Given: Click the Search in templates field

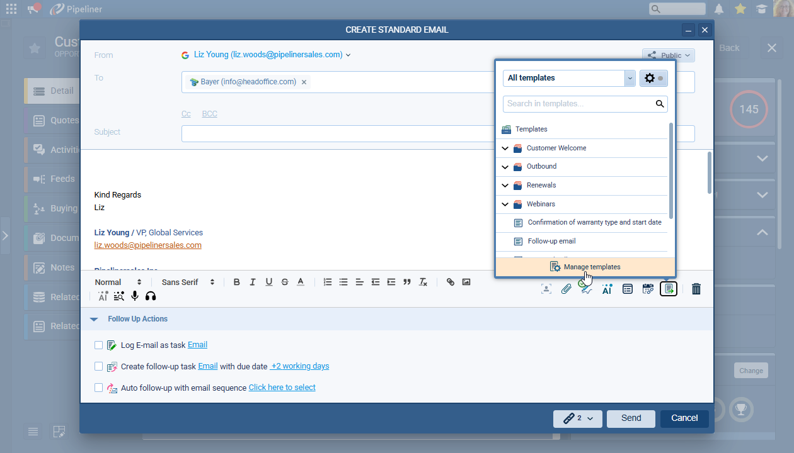Looking at the screenshot, I should click(578, 104).
